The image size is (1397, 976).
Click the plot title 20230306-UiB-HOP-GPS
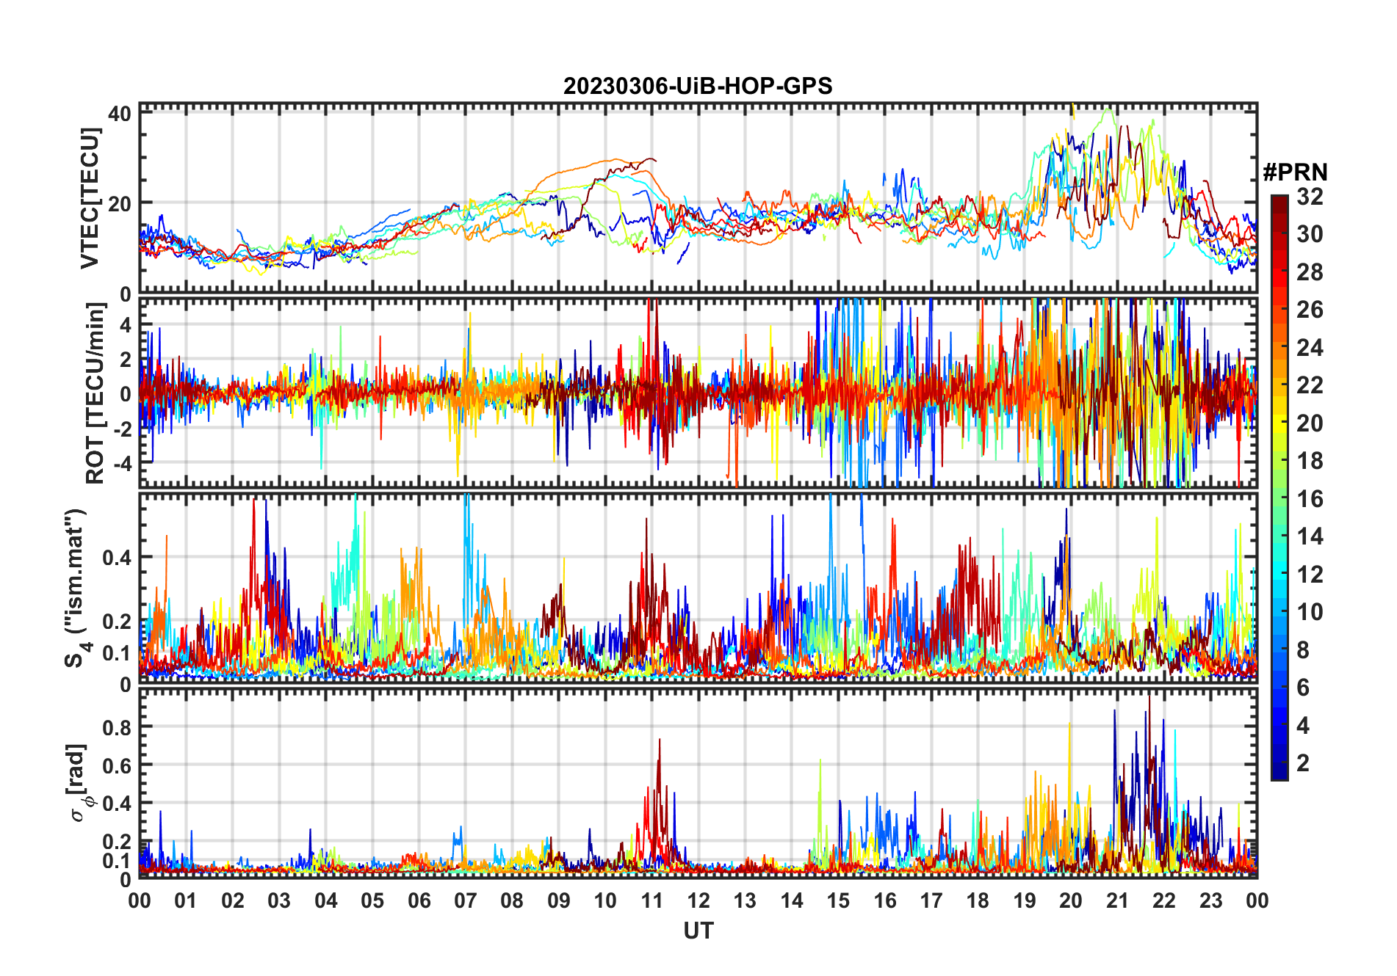pos(698,86)
